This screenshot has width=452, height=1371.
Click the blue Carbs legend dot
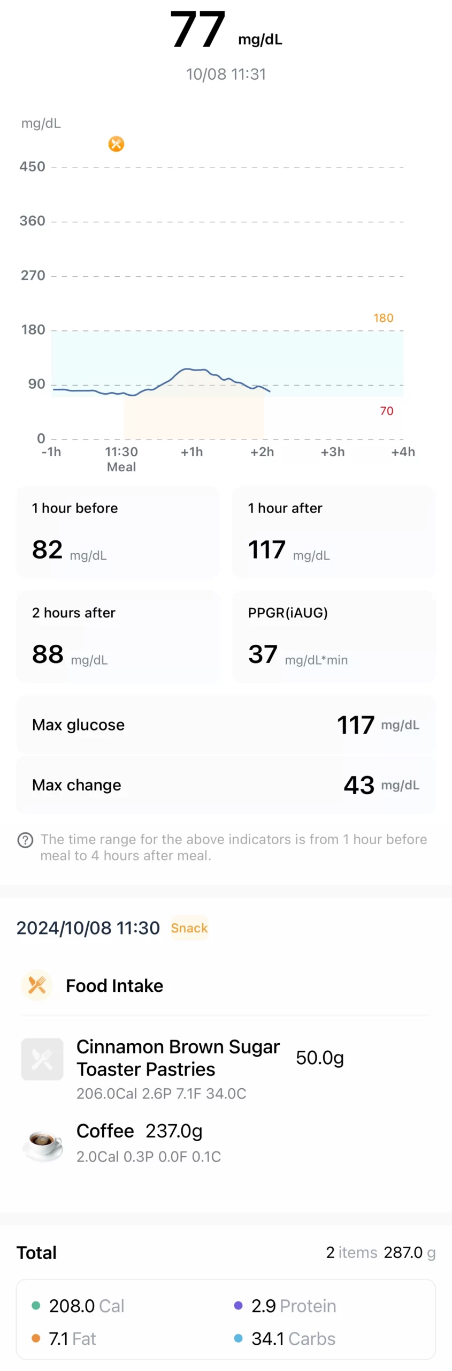coord(239,1338)
